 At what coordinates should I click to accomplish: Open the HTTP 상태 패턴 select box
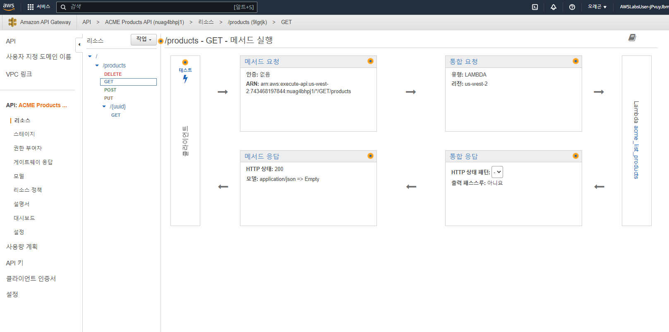point(497,172)
